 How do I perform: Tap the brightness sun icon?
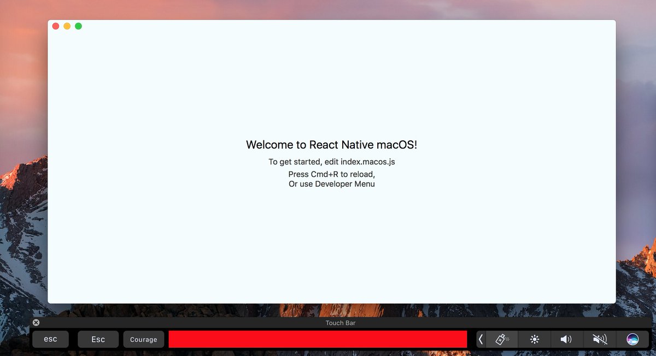(x=535, y=339)
